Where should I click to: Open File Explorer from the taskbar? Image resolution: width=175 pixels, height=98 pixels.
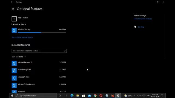click(78, 96)
